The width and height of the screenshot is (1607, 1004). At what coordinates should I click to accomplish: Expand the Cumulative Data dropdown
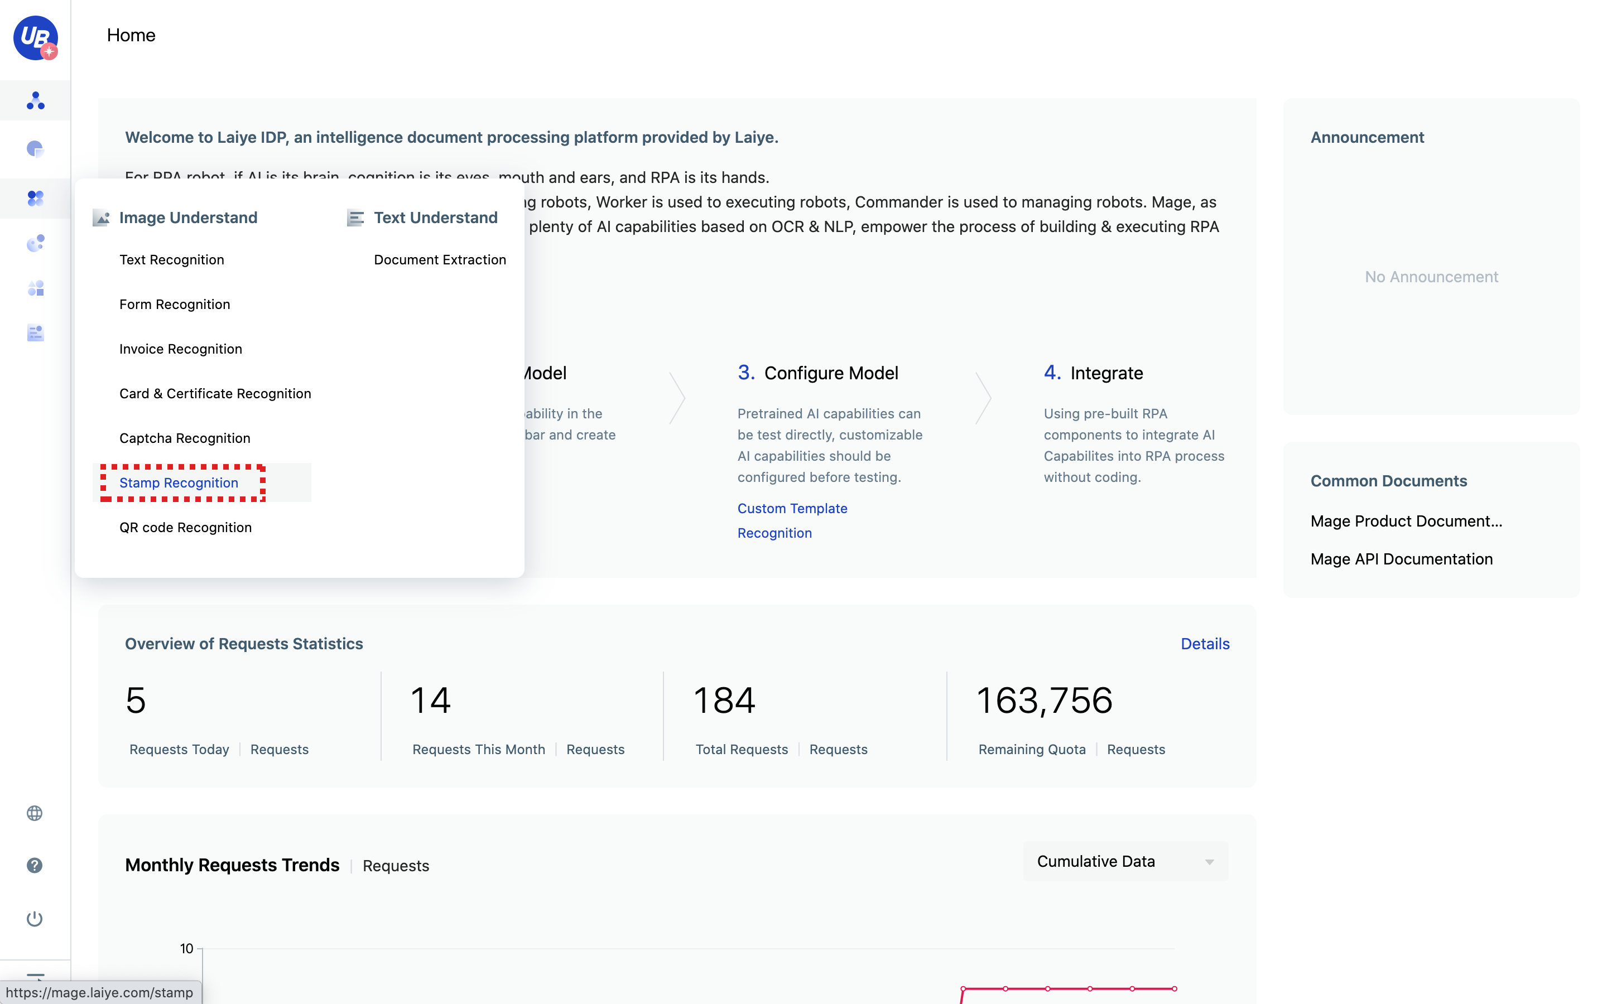[1125, 861]
